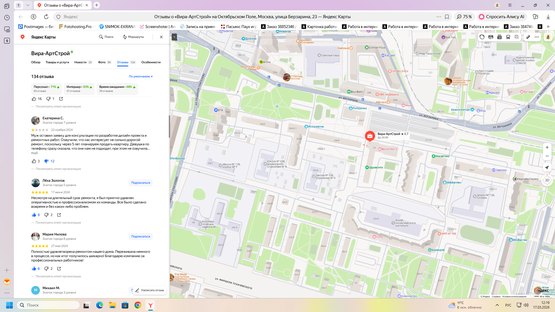Open the map layers switcher
This screenshot has height=312, width=555.
517,37
